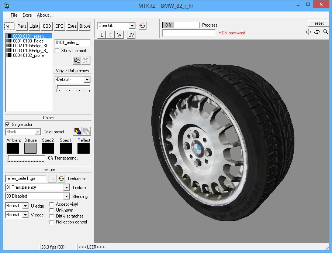Click the refresh icon beside the OpenGL dropdown
Image resolution: width=332 pixels, height=253 pixels.
coord(142,26)
